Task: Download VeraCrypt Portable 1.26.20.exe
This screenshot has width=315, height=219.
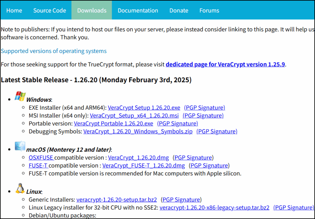Action: pyautogui.click(x=114, y=124)
